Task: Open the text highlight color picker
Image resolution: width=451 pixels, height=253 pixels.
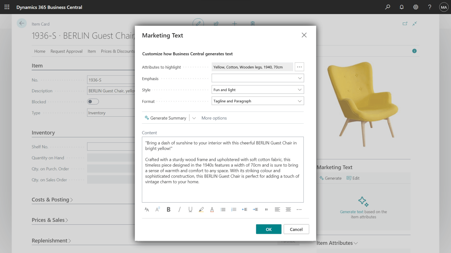Action: 201,209
